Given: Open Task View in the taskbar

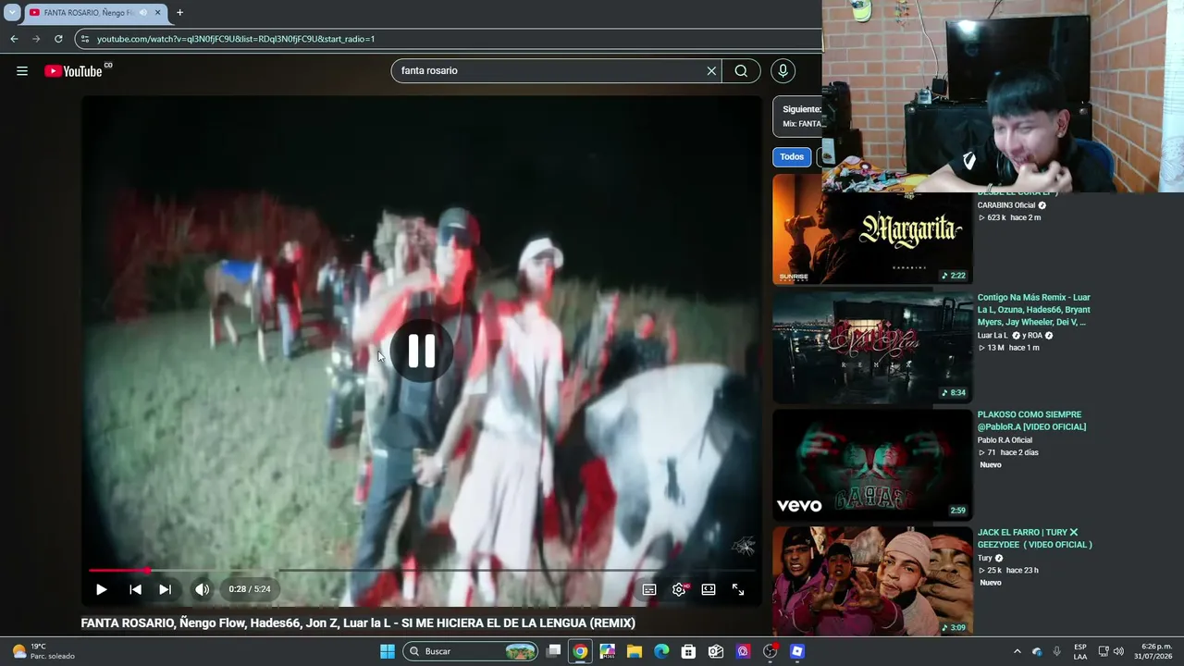Looking at the screenshot, I should tap(554, 651).
